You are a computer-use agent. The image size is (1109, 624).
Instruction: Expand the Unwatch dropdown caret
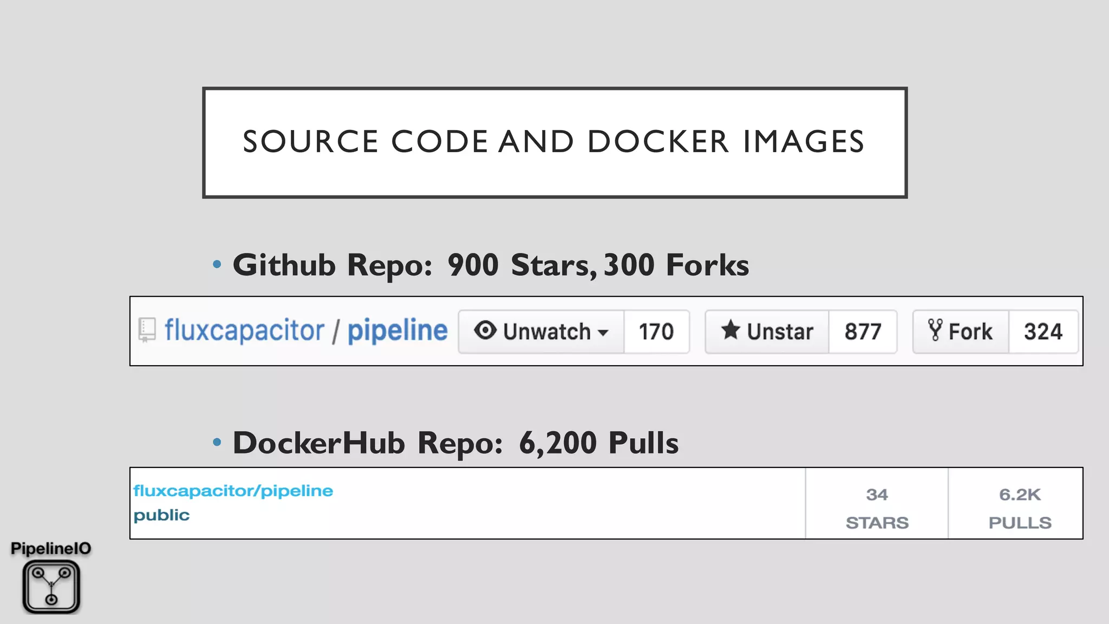[603, 333]
